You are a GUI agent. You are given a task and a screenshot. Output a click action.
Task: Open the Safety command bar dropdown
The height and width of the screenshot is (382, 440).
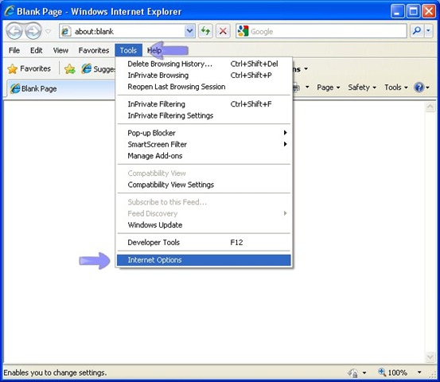[362, 88]
